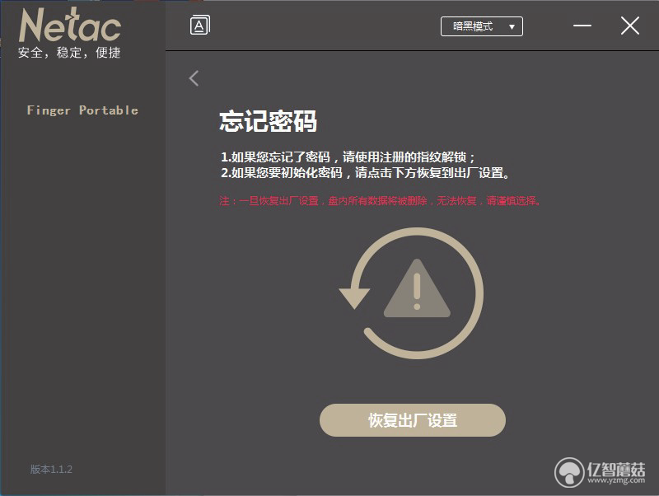Click the circular restore arrow's arrowhead
Viewport: 659px width, 496px height.
[x=354, y=298]
